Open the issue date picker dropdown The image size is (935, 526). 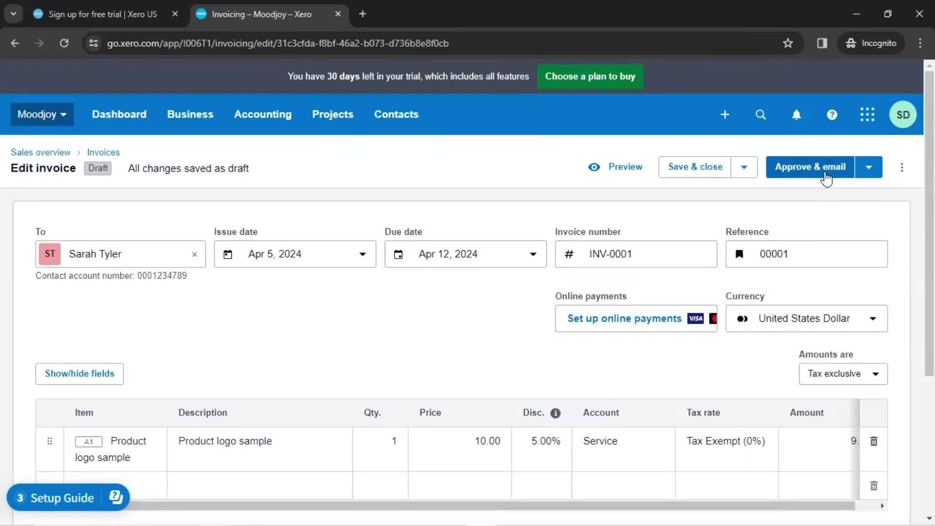tap(362, 254)
